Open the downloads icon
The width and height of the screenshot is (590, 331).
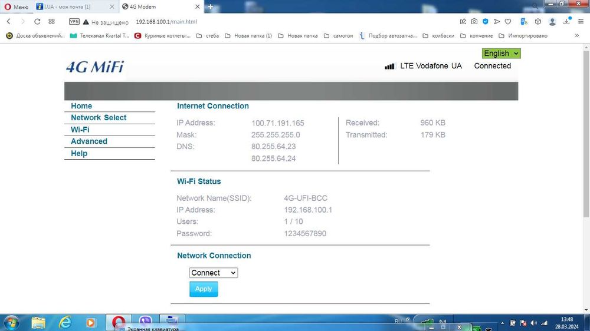566,21
